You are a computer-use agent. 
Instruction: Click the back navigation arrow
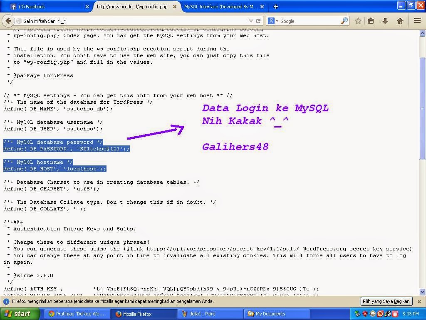click(8, 21)
